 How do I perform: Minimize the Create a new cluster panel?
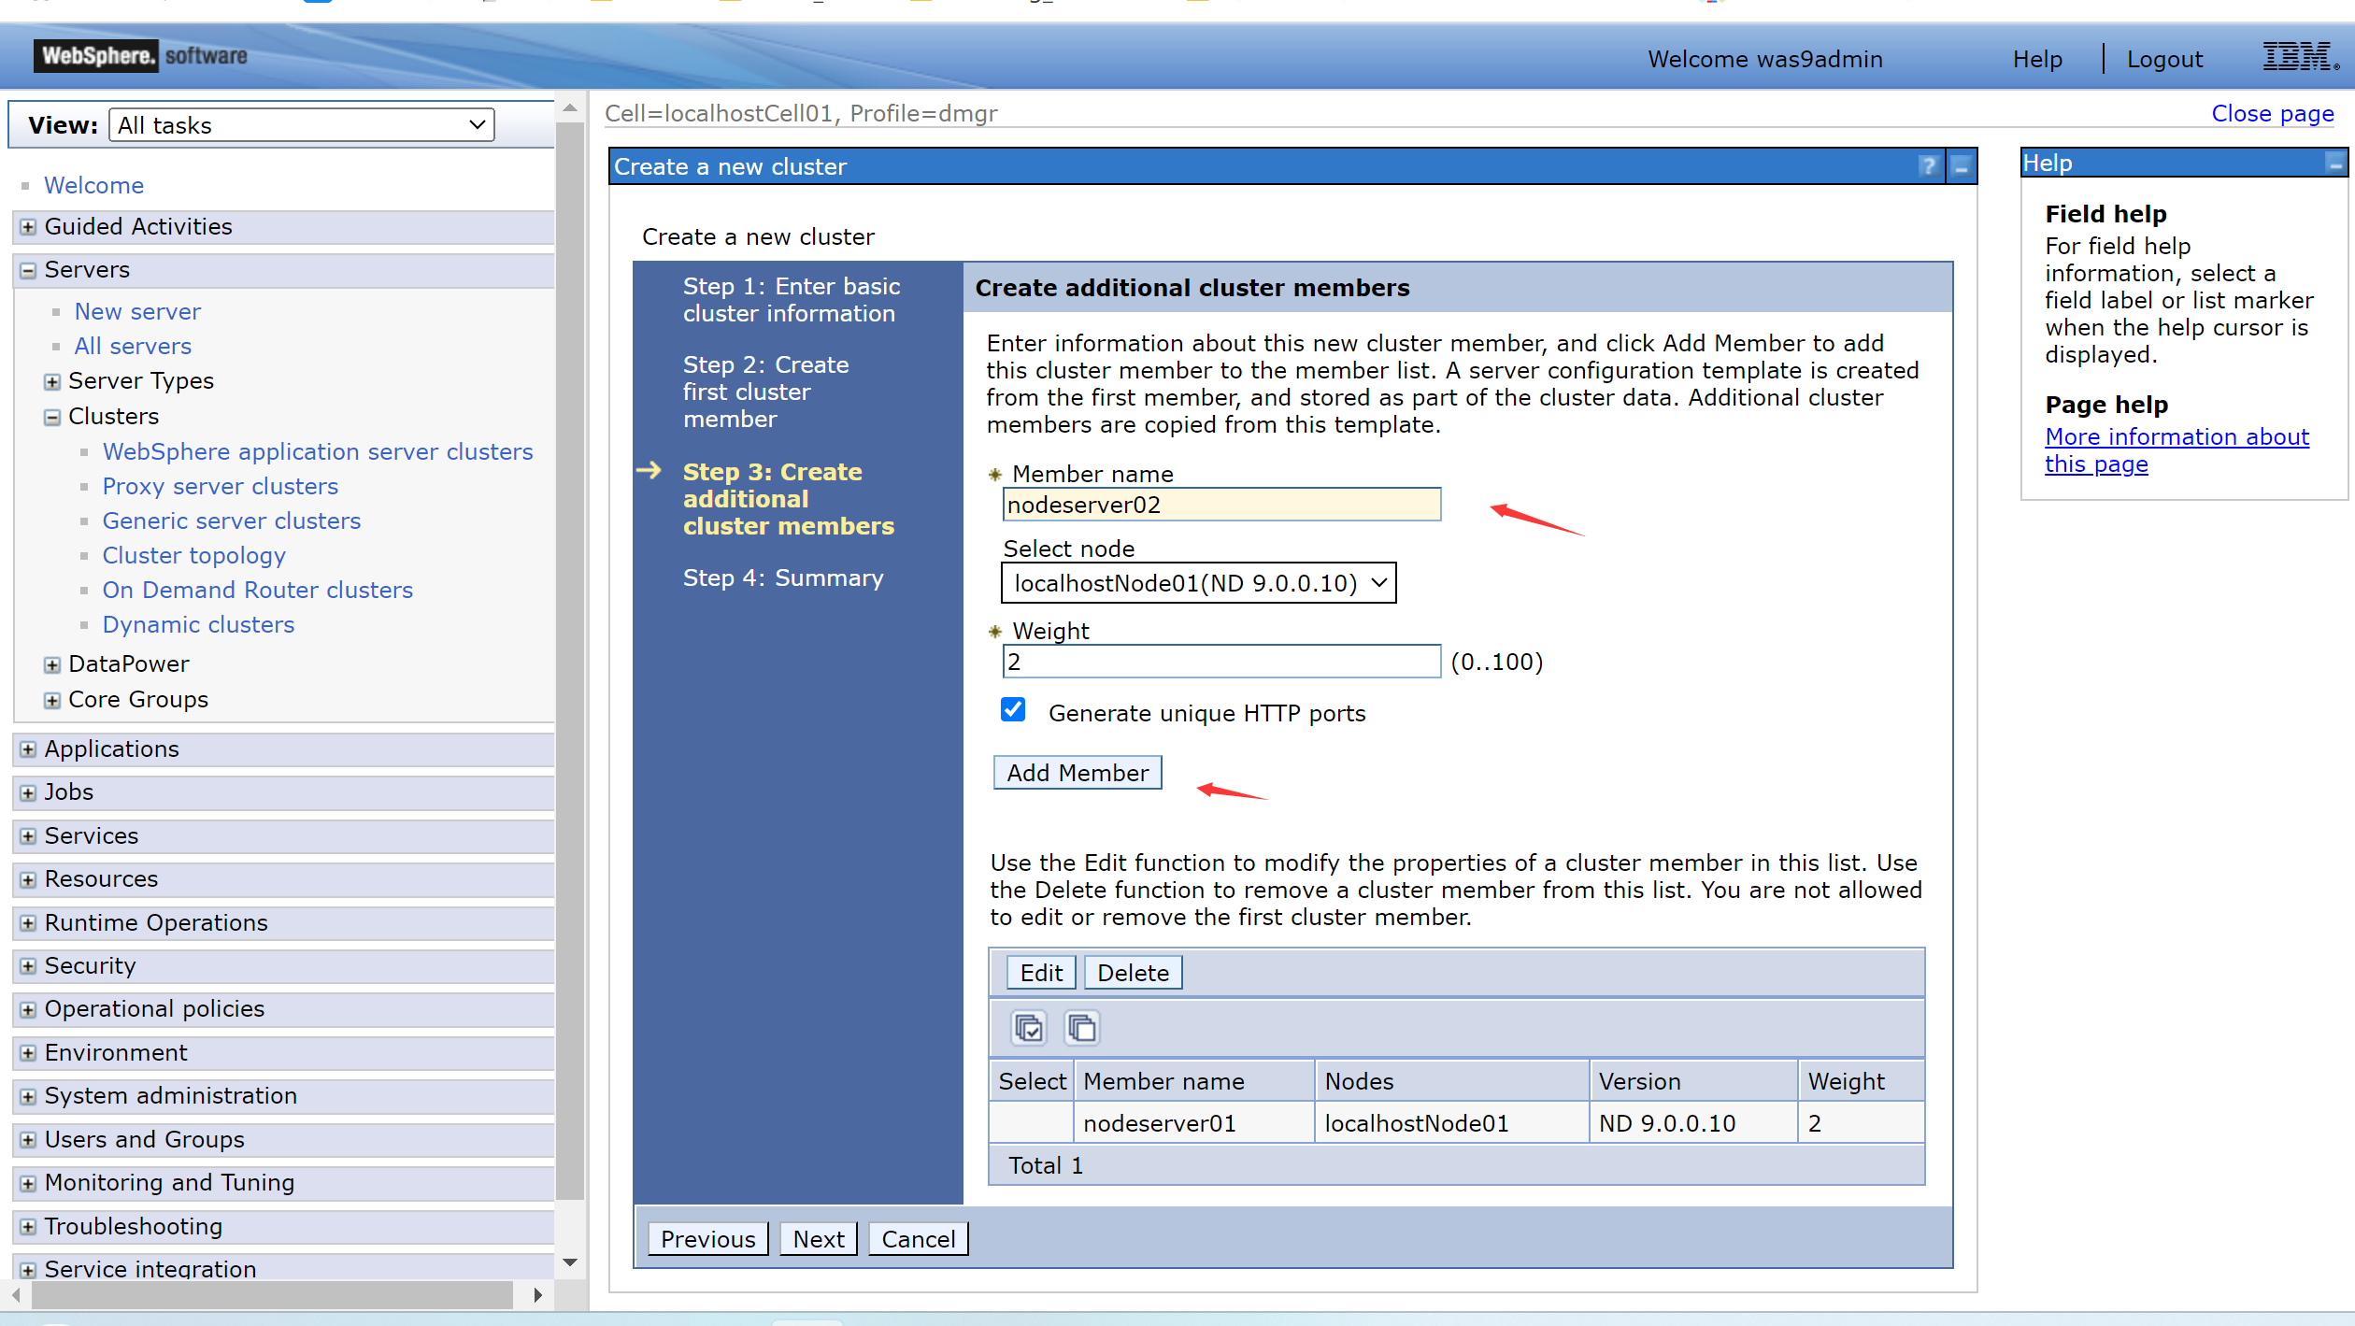1962,166
